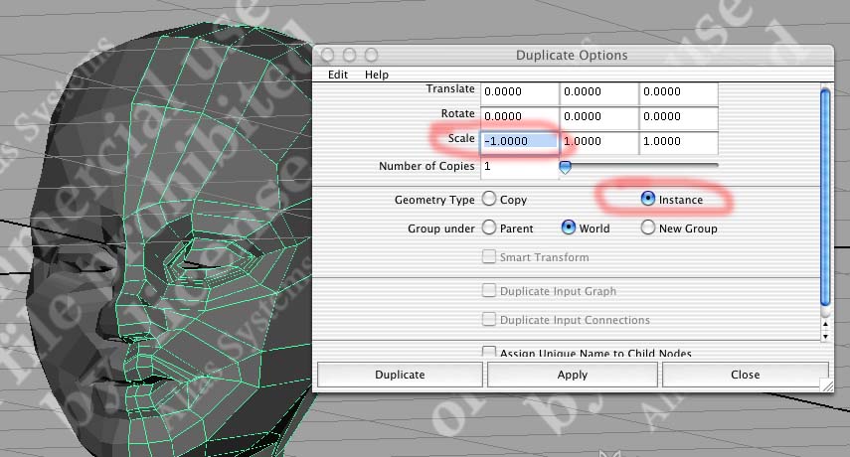Click the Number of Copies slider handle
850x457 pixels.
coord(565,168)
